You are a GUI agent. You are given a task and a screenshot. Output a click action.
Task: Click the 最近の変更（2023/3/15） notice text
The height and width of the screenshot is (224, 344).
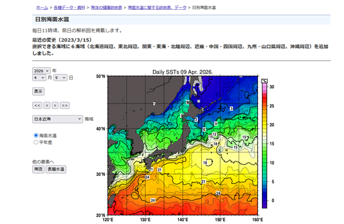(62, 40)
